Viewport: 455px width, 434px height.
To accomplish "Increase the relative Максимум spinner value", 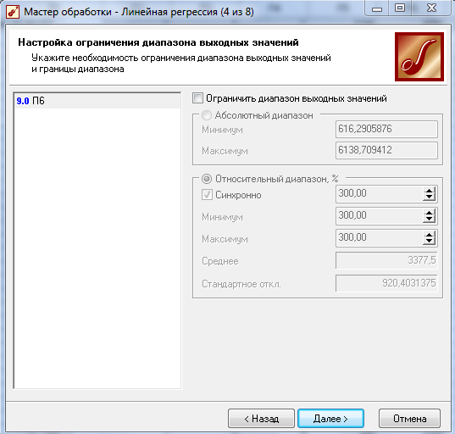I will pyautogui.click(x=429, y=235).
